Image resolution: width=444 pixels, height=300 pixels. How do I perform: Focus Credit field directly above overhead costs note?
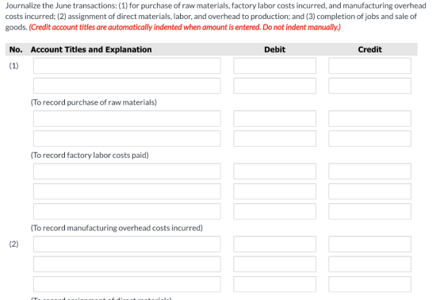(369, 212)
